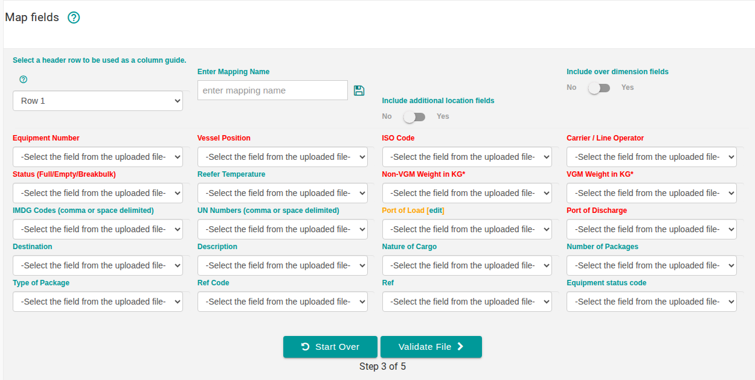755x380 pixels.
Task: Open the Nature of Cargo dropdown
Action: [x=467, y=265]
